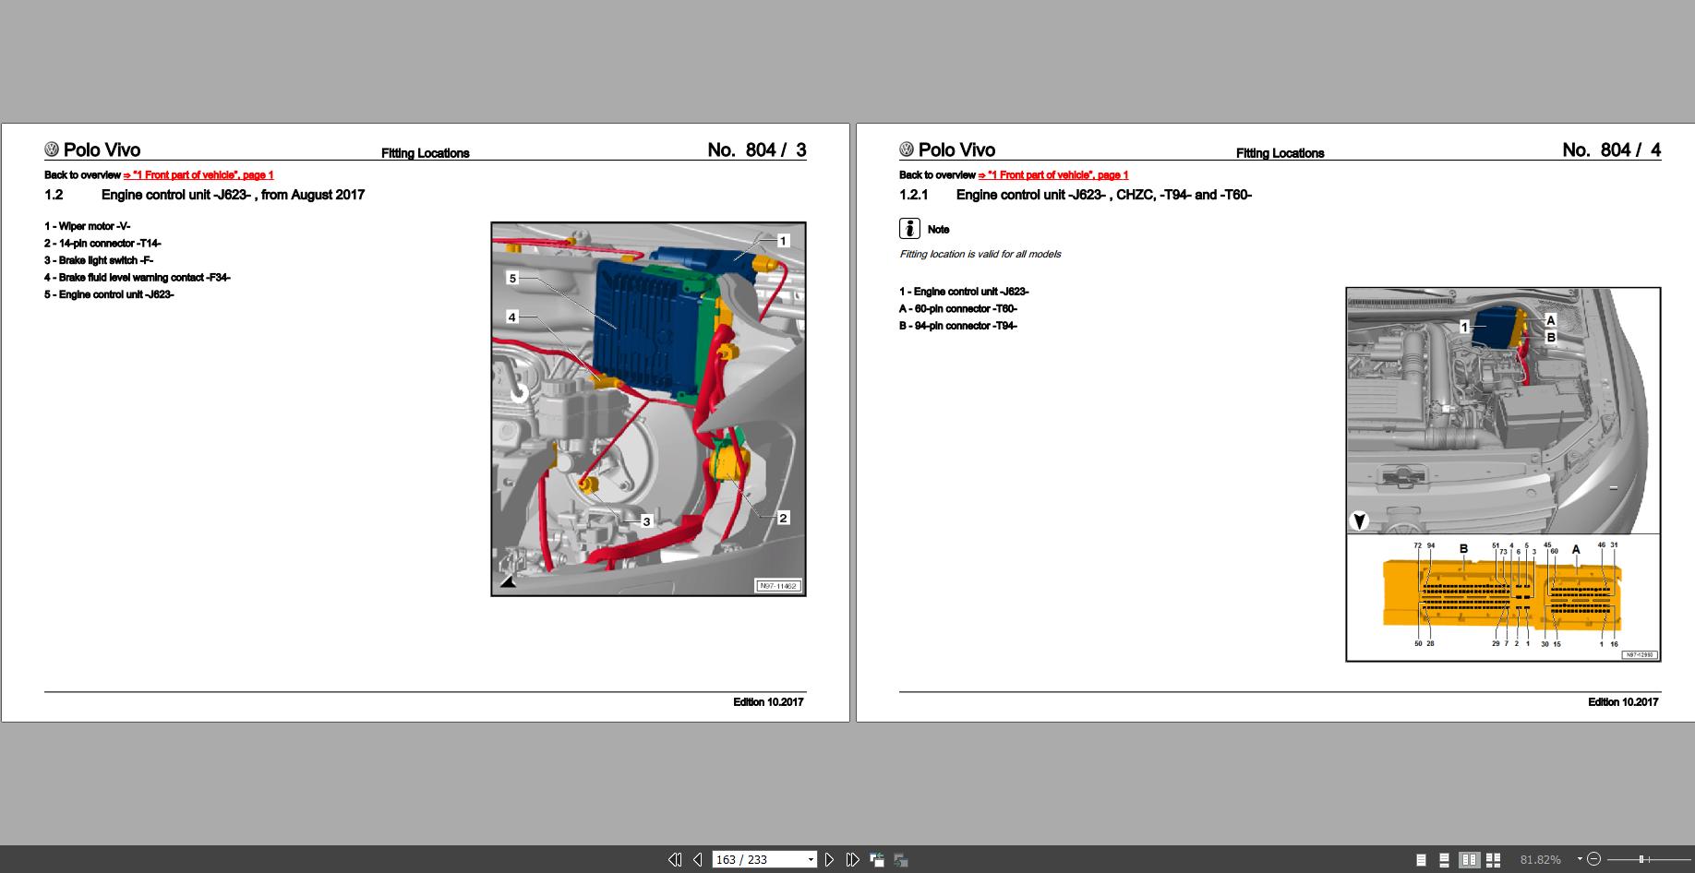Image resolution: width=1695 pixels, height=873 pixels.
Task: Zoom out using the minus icon
Action: point(1594,859)
